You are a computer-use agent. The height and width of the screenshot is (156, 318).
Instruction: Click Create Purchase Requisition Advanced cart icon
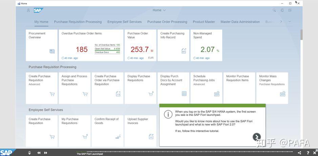click(52, 94)
